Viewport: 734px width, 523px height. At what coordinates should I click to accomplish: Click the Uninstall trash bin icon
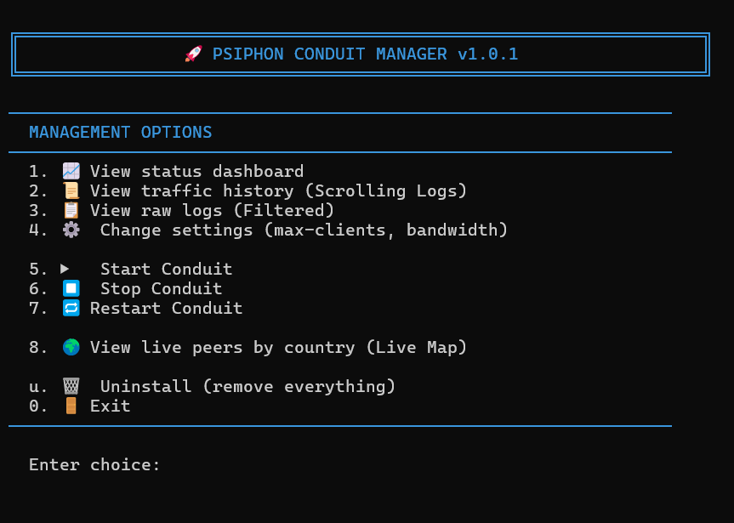click(71, 385)
